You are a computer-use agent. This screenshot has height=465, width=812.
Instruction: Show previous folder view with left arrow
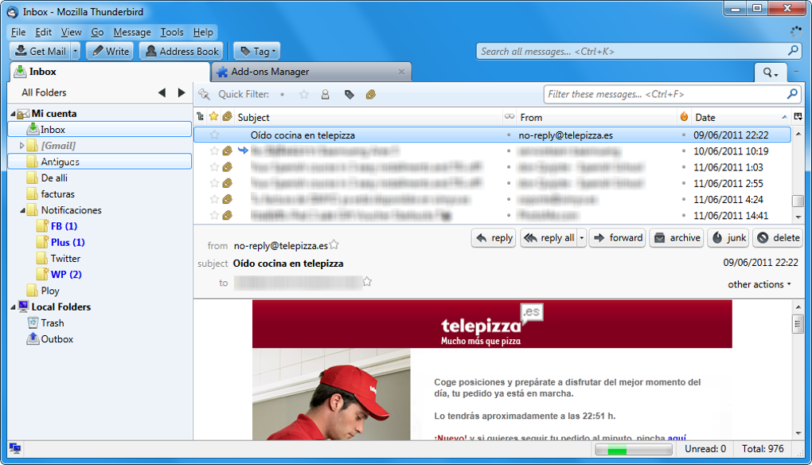pos(162,92)
